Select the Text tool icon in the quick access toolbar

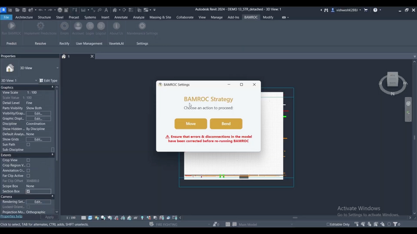pos(106,10)
